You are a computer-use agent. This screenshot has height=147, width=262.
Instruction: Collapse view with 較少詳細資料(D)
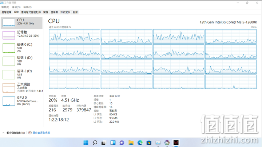click(x=14, y=133)
